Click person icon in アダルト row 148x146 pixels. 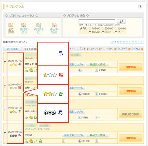click(x=26, y=141)
